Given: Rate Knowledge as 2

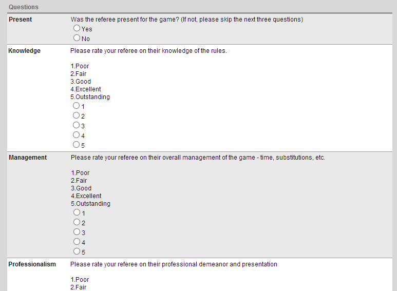Looking at the screenshot, I should pyautogui.click(x=76, y=115).
